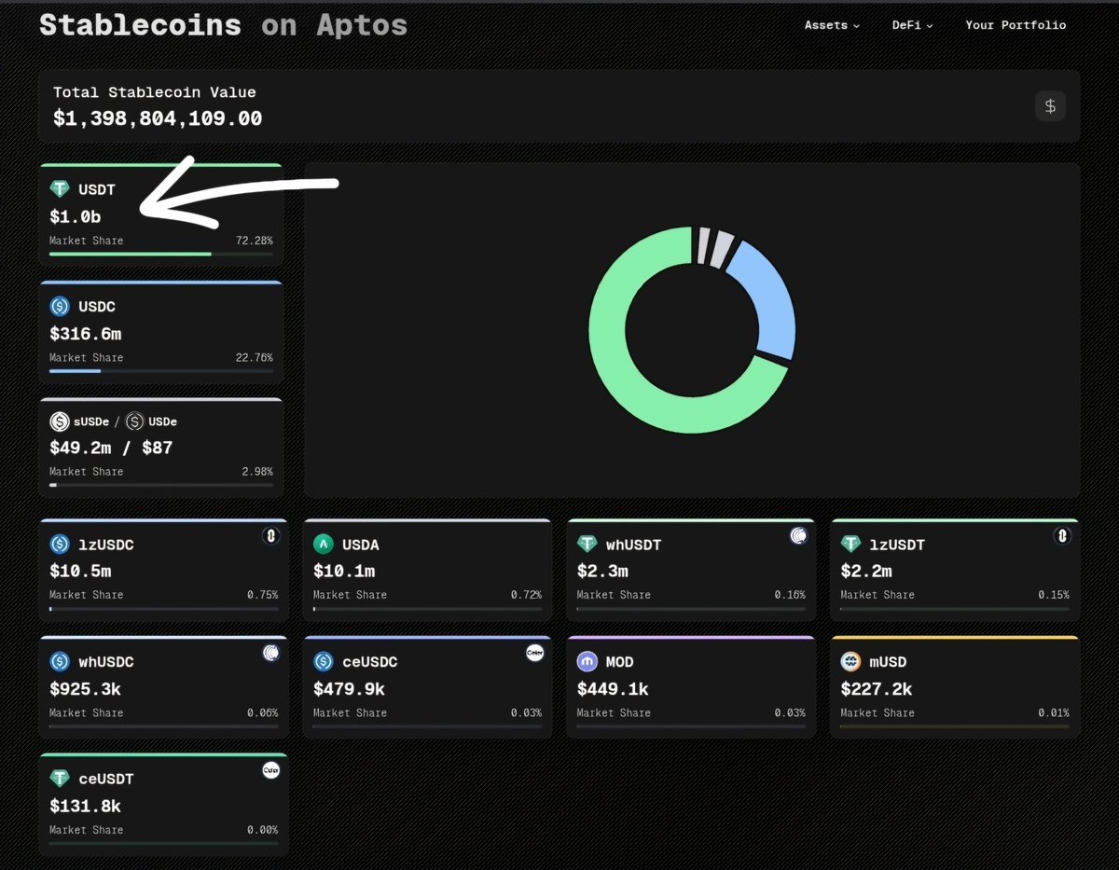The image size is (1119, 870).
Task: Click the ceUSDT Tether icon
Action: point(60,779)
